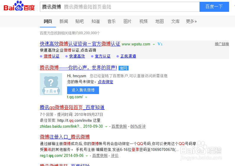The image size is (235, 166).
Task: Open 腾讯qq微博登陆首页_百度知道 result
Action: click(x=72, y=107)
